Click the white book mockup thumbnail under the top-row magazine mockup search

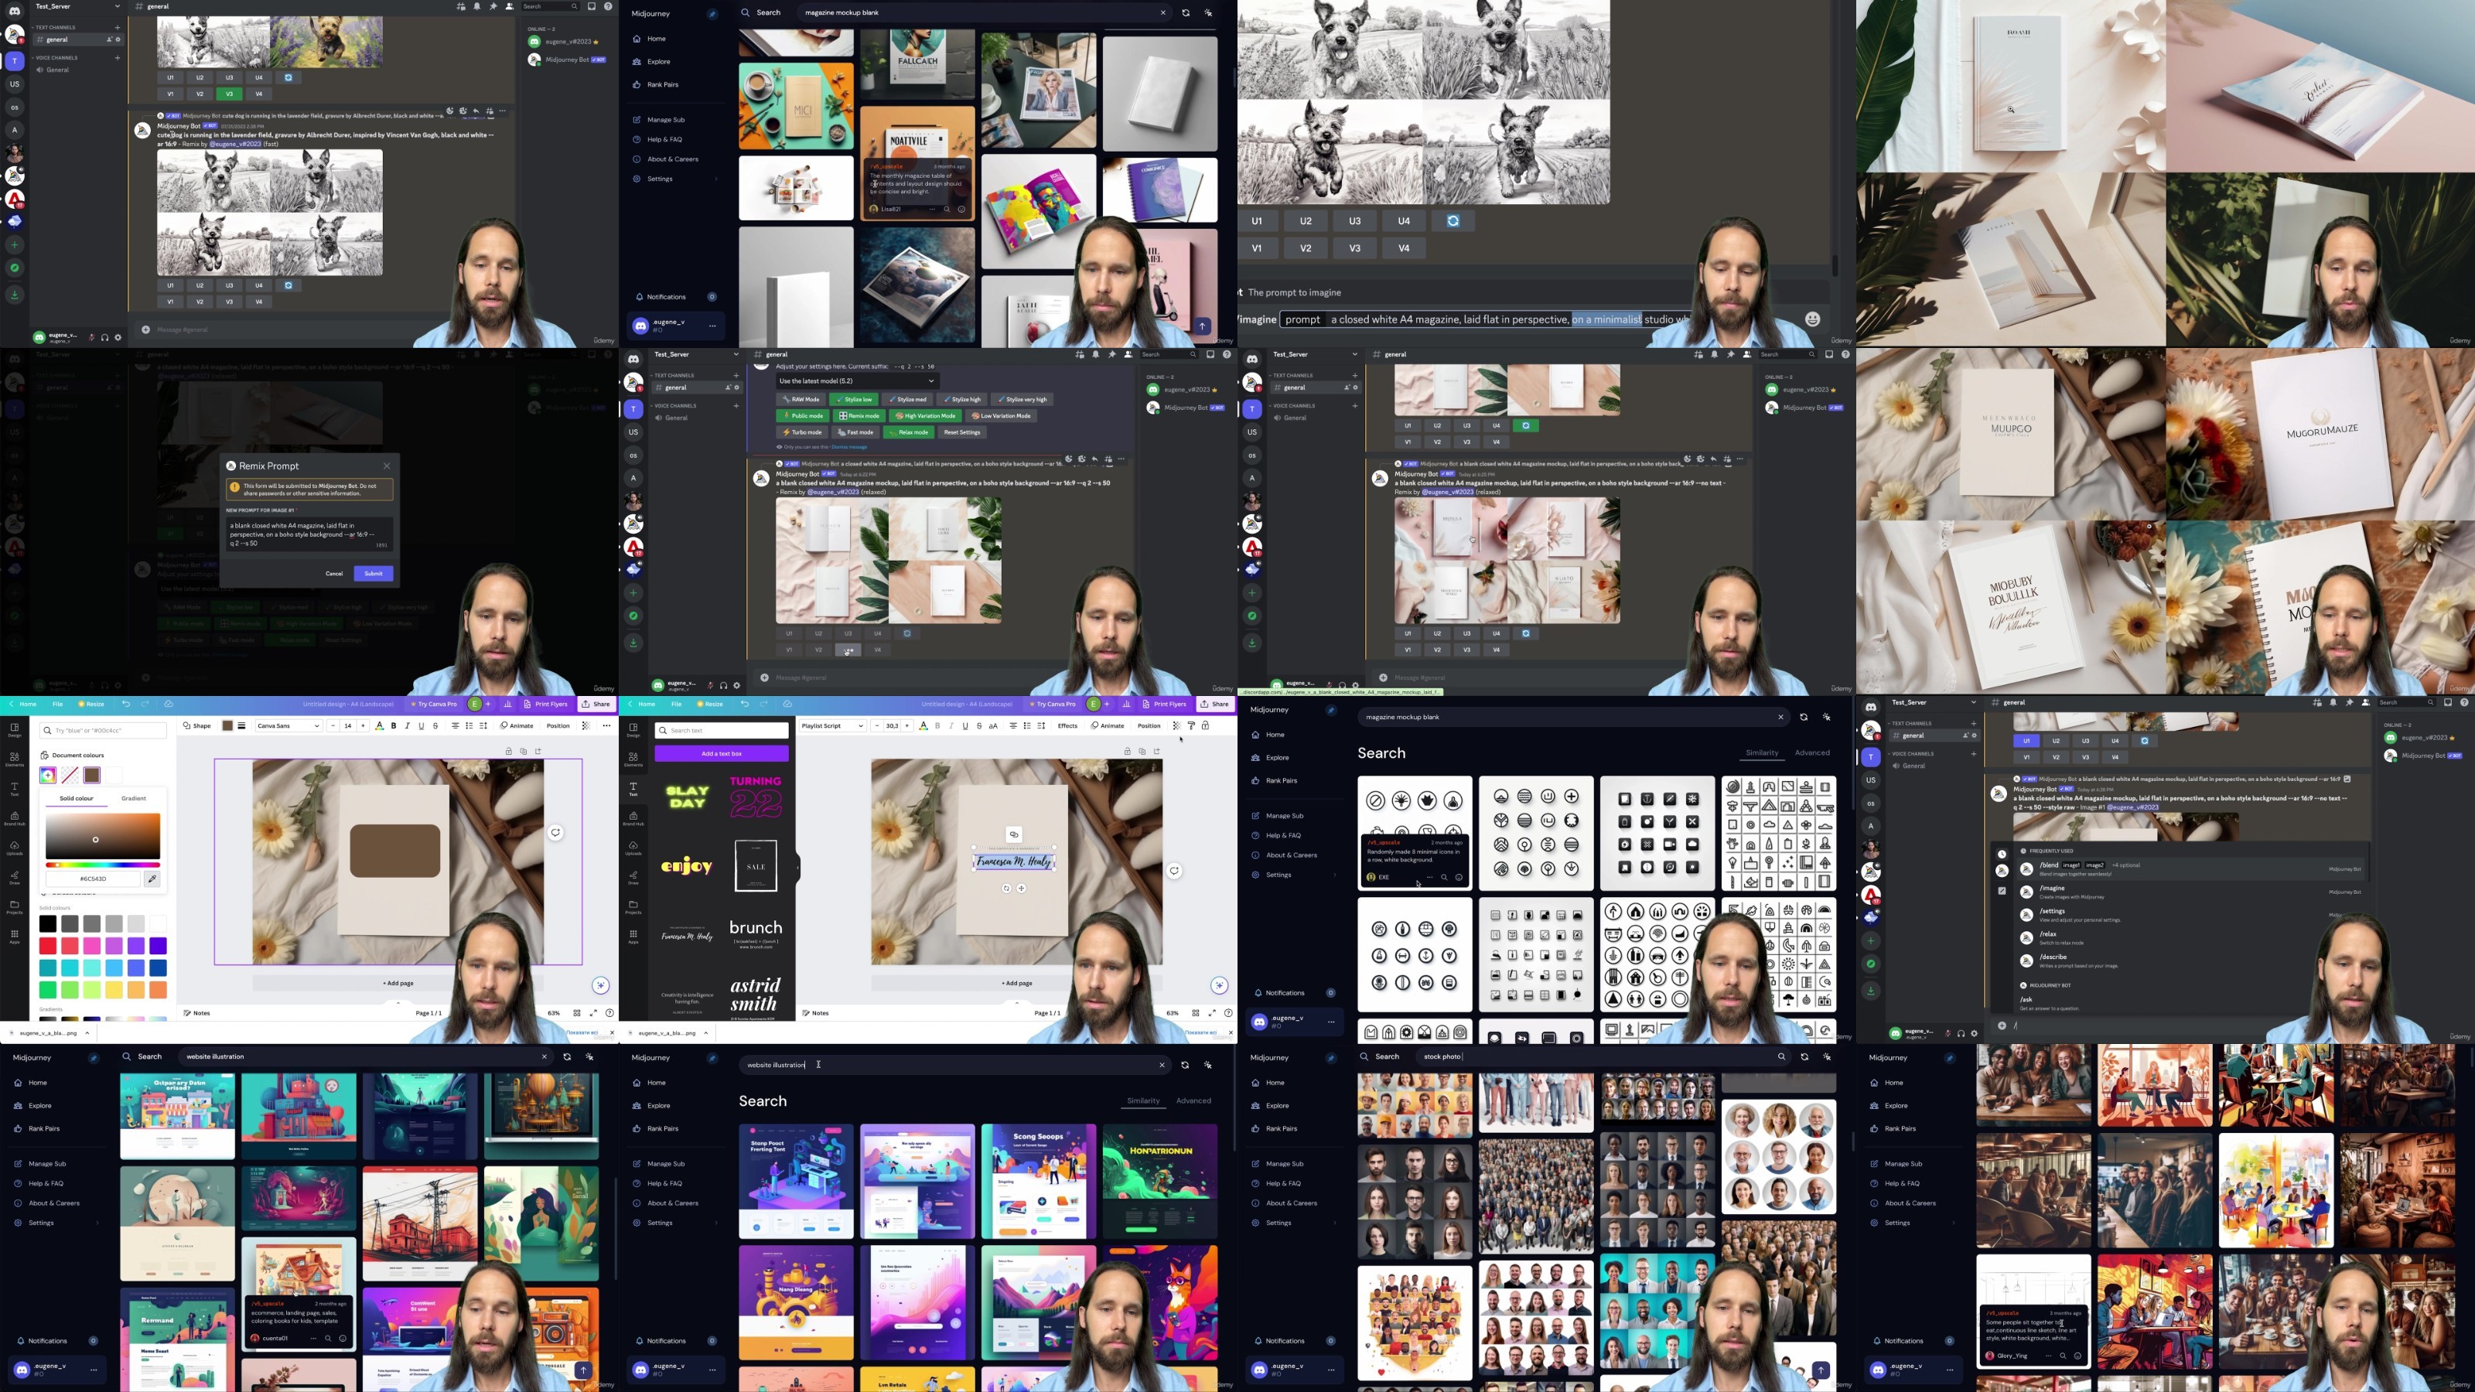(1159, 93)
